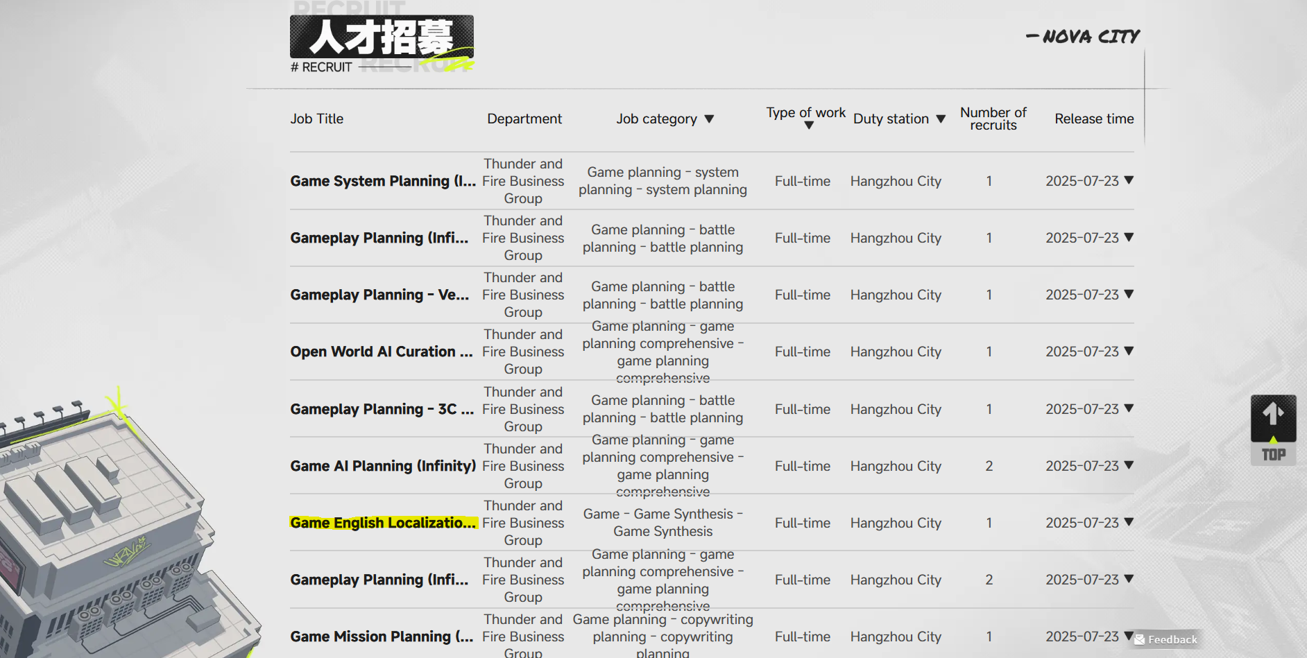
Task: Click release date in Game AI Planning row
Action: pyautogui.click(x=1082, y=466)
